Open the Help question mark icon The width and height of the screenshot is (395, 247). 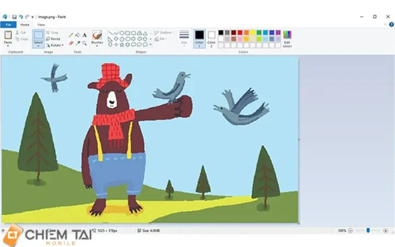[x=392, y=25]
